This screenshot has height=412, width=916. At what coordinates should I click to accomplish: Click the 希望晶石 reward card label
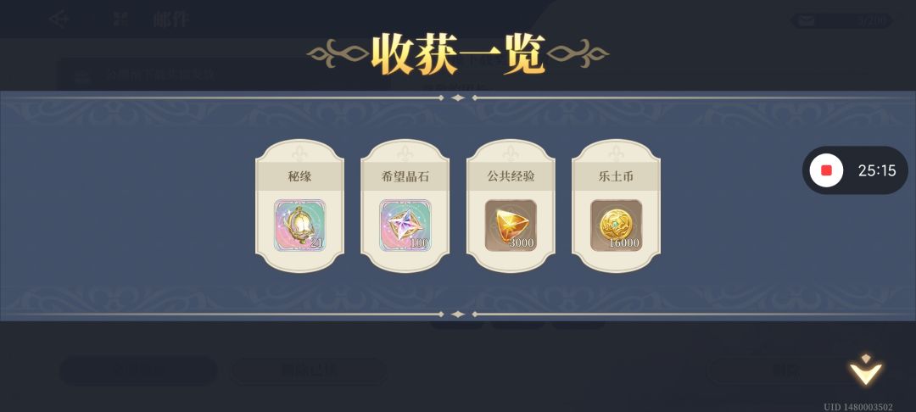(405, 176)
